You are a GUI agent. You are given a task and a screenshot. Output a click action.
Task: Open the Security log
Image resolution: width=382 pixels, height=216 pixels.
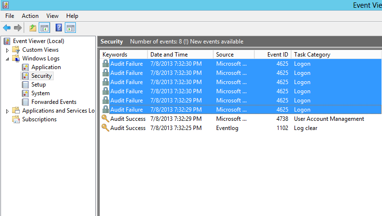point(42,76)
